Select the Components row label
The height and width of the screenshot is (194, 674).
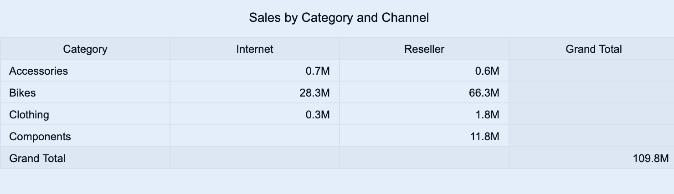(40, 137)
